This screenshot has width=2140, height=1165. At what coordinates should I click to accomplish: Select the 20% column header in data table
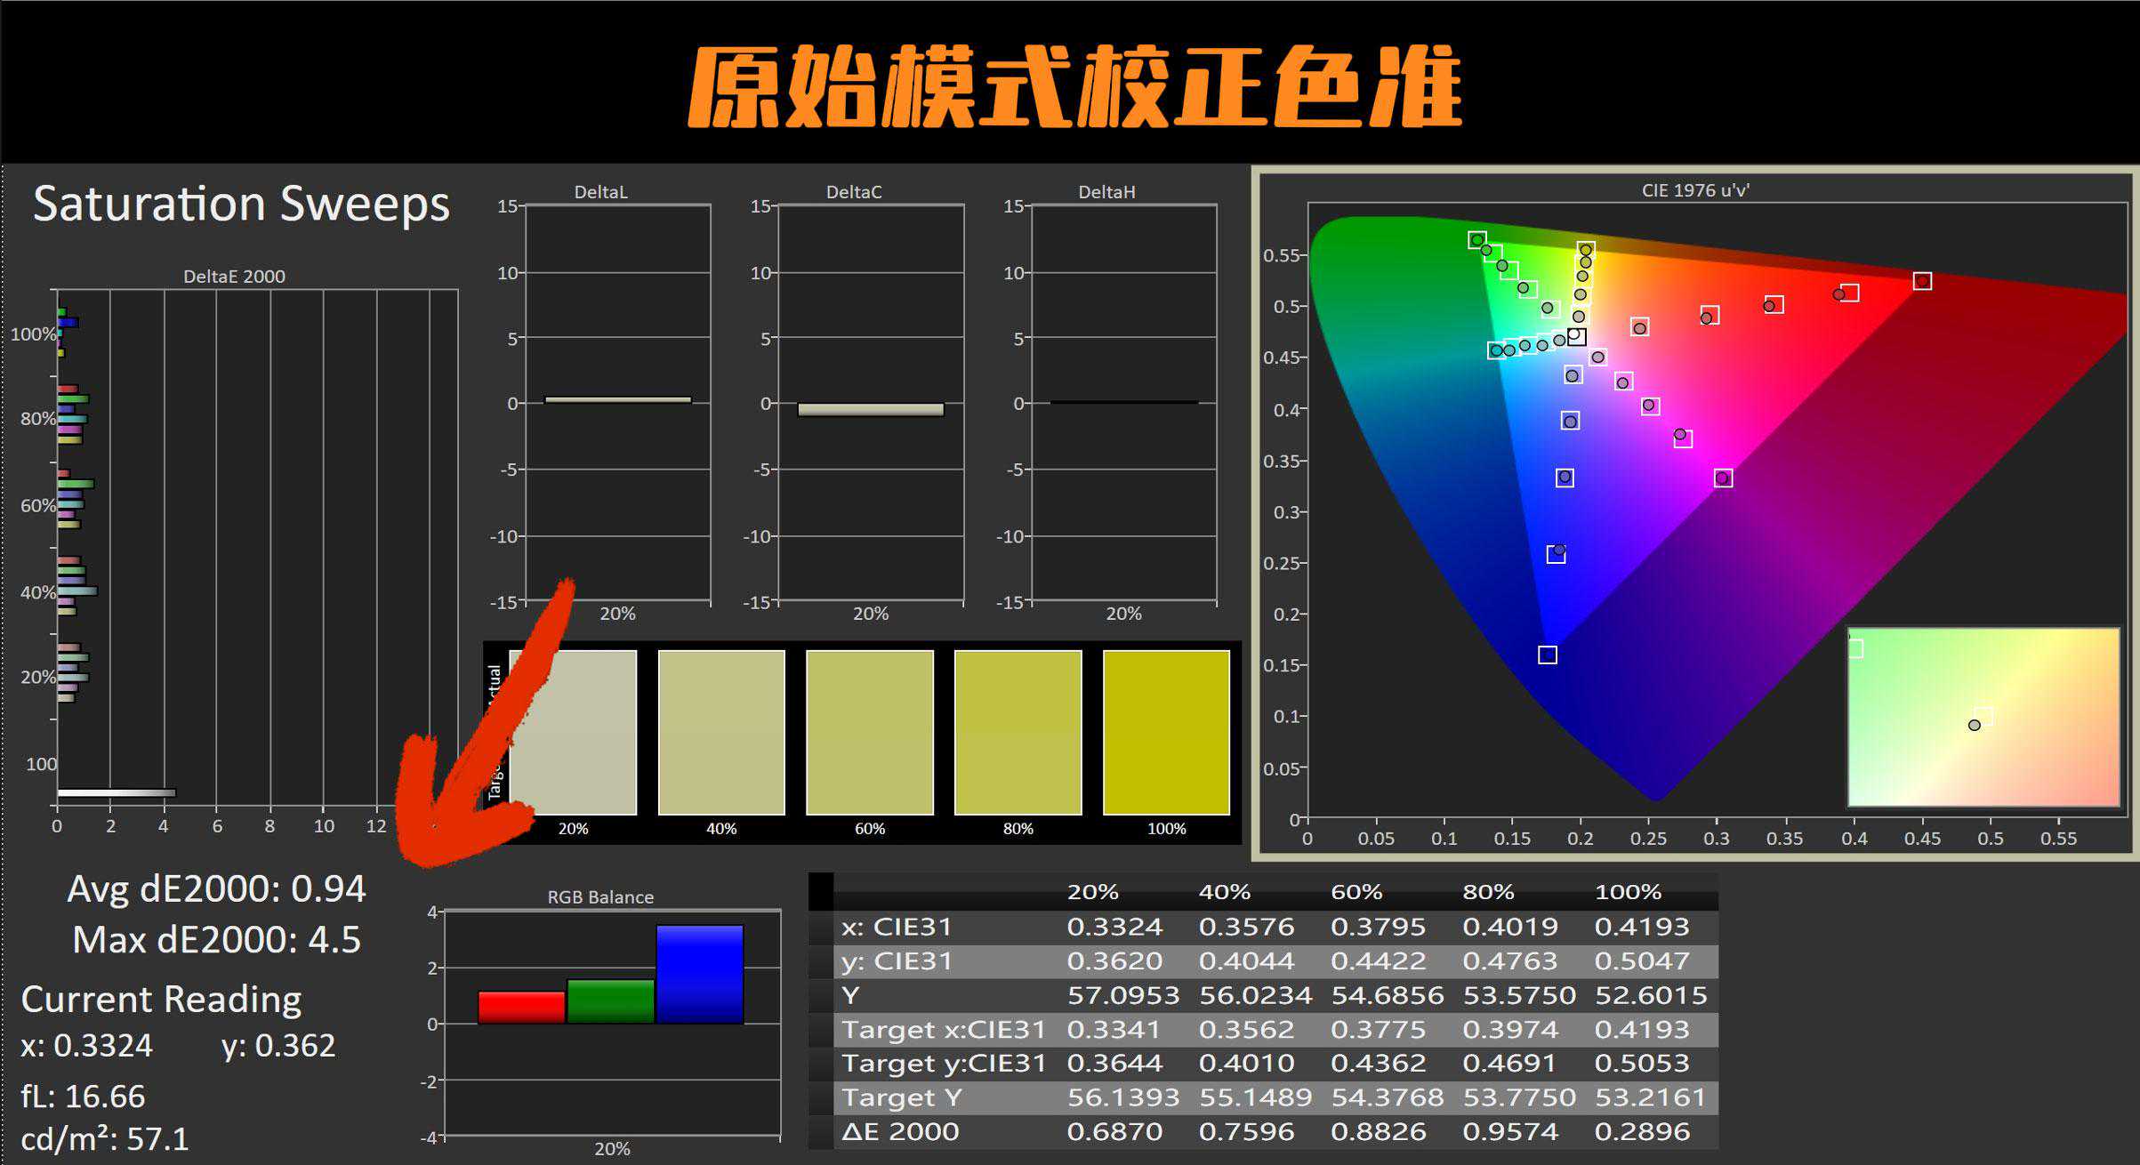(x=1092, y=892)
